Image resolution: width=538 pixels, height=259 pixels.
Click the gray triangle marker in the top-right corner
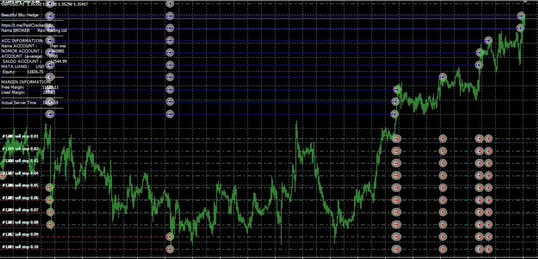[x=526, y=2]
